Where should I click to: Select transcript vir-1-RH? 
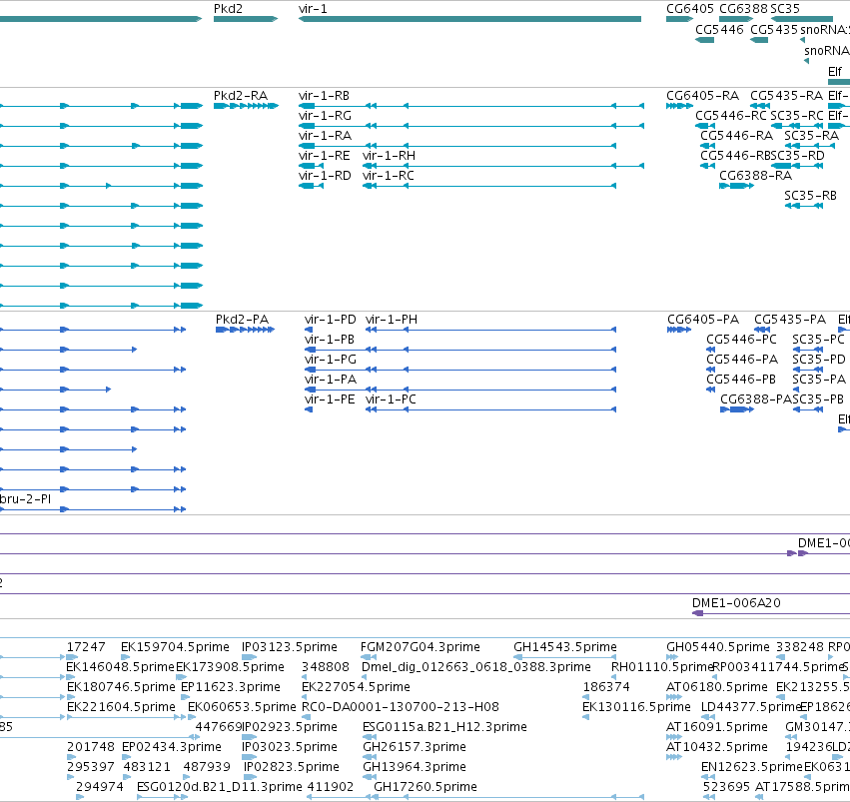point(389,156)
